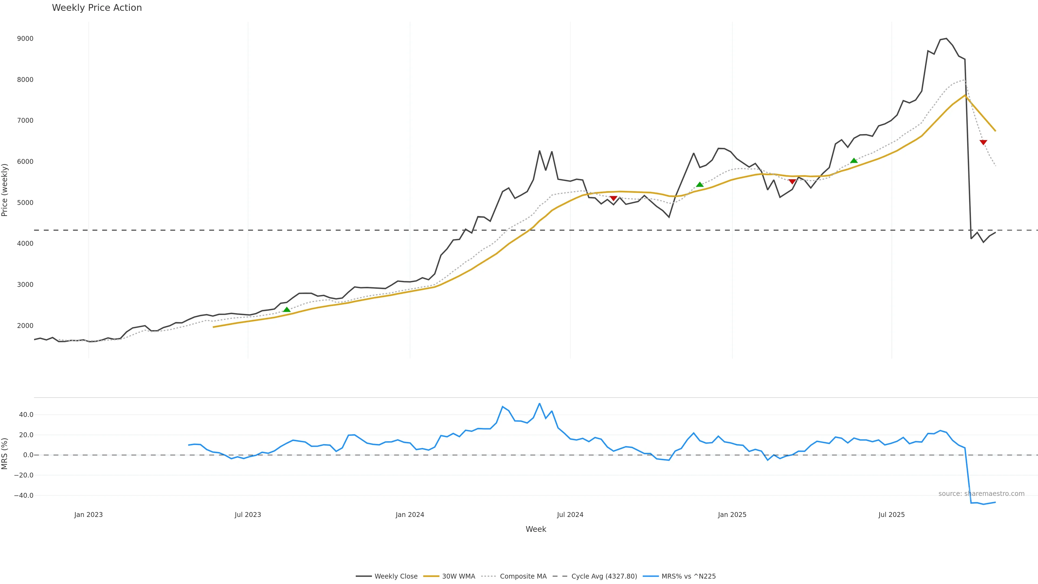Viewport: 1038px width, 584px height.
Task: Click the Weekly Price Action chart title
Action: (x=97, y=8)
